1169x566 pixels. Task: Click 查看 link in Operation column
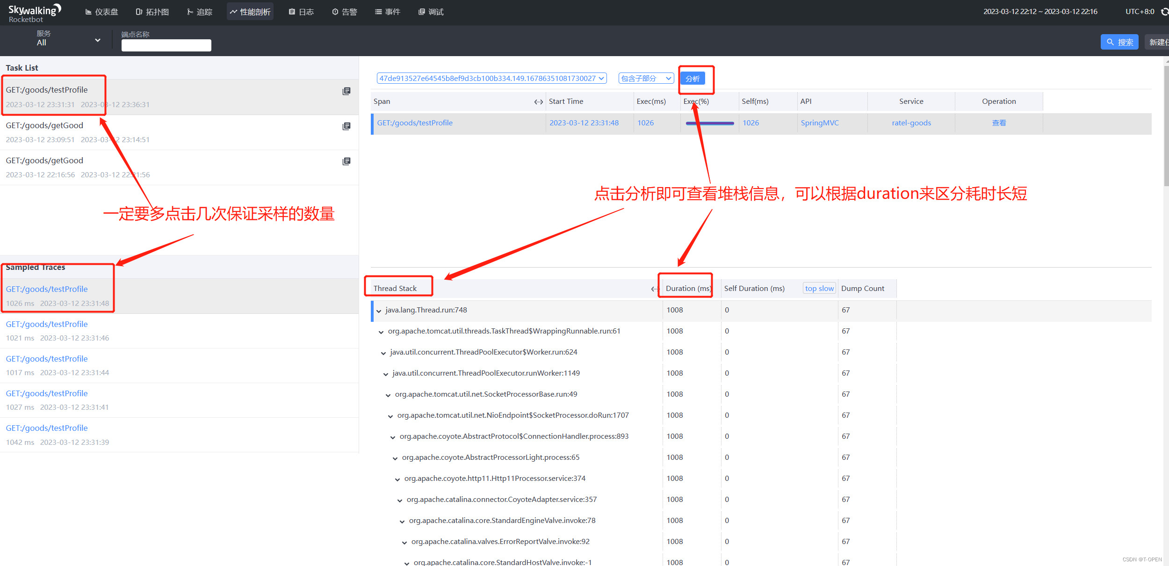(x=999, y=122)
